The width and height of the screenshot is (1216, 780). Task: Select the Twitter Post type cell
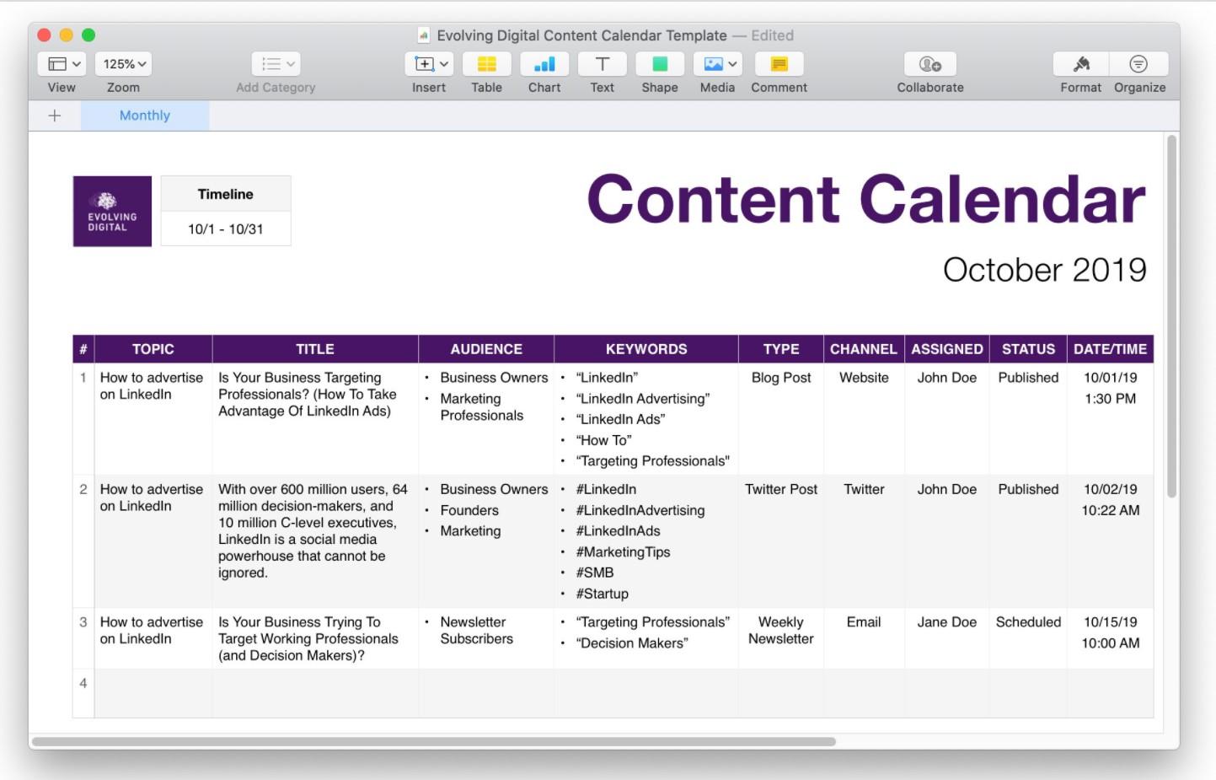(781, 541)
